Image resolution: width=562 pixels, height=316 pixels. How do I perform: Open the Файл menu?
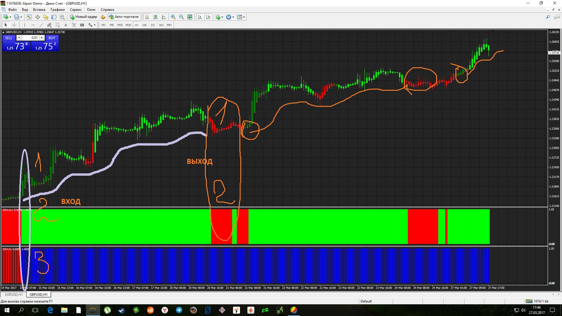click(x=12, y=10)
